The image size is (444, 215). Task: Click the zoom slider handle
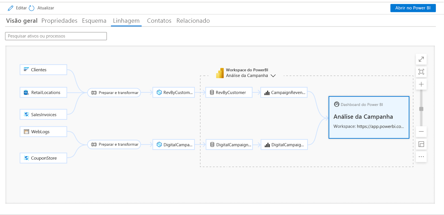pyautogui.click(x=421, y=109)
